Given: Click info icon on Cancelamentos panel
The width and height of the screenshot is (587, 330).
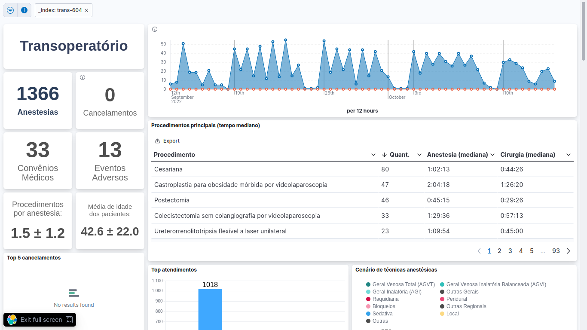Looking at the screenshot, I should pyautogui.click(x=83, y=77).
